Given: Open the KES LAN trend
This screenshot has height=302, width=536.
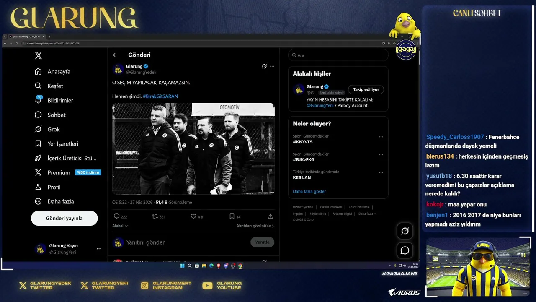Looking at the screenshot, I should pyautogui.click(x=302, y=177).
